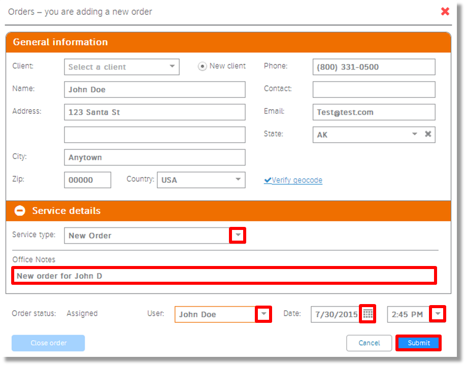Collapse the Service details section
The height and width of the screenshot is (366, 466).
19,211
